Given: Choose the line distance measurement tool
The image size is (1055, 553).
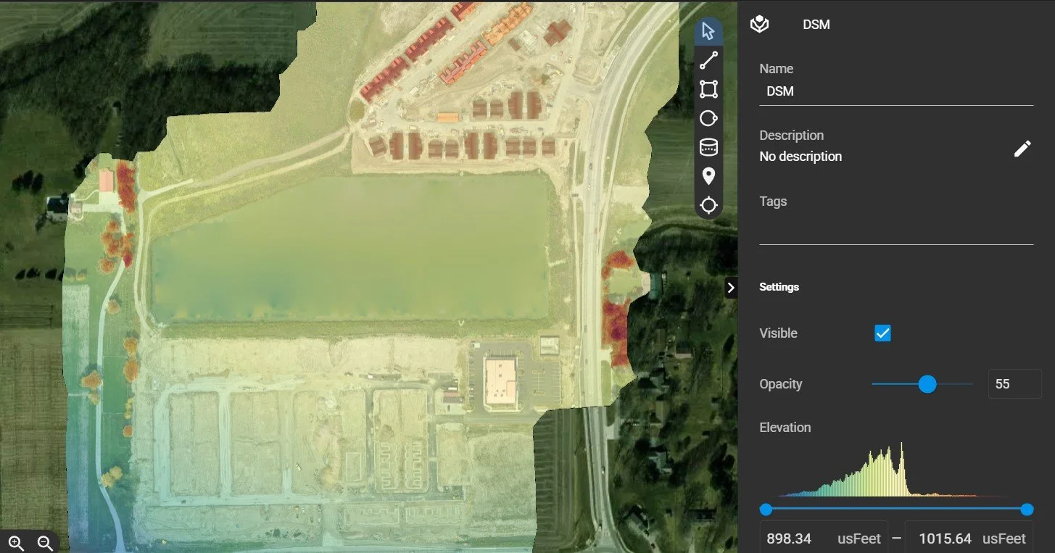Looking at the screenshot, I should tap(708, 61).
